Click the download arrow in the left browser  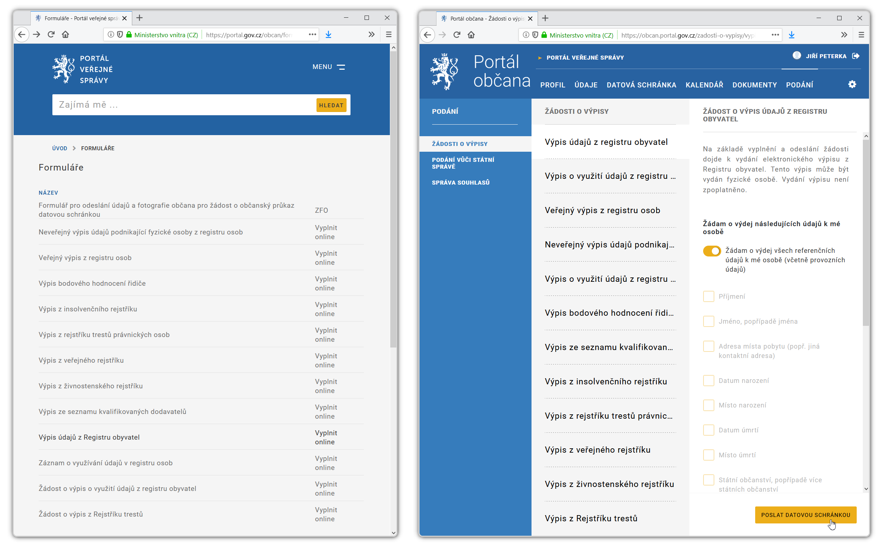[x=328, y=35]
